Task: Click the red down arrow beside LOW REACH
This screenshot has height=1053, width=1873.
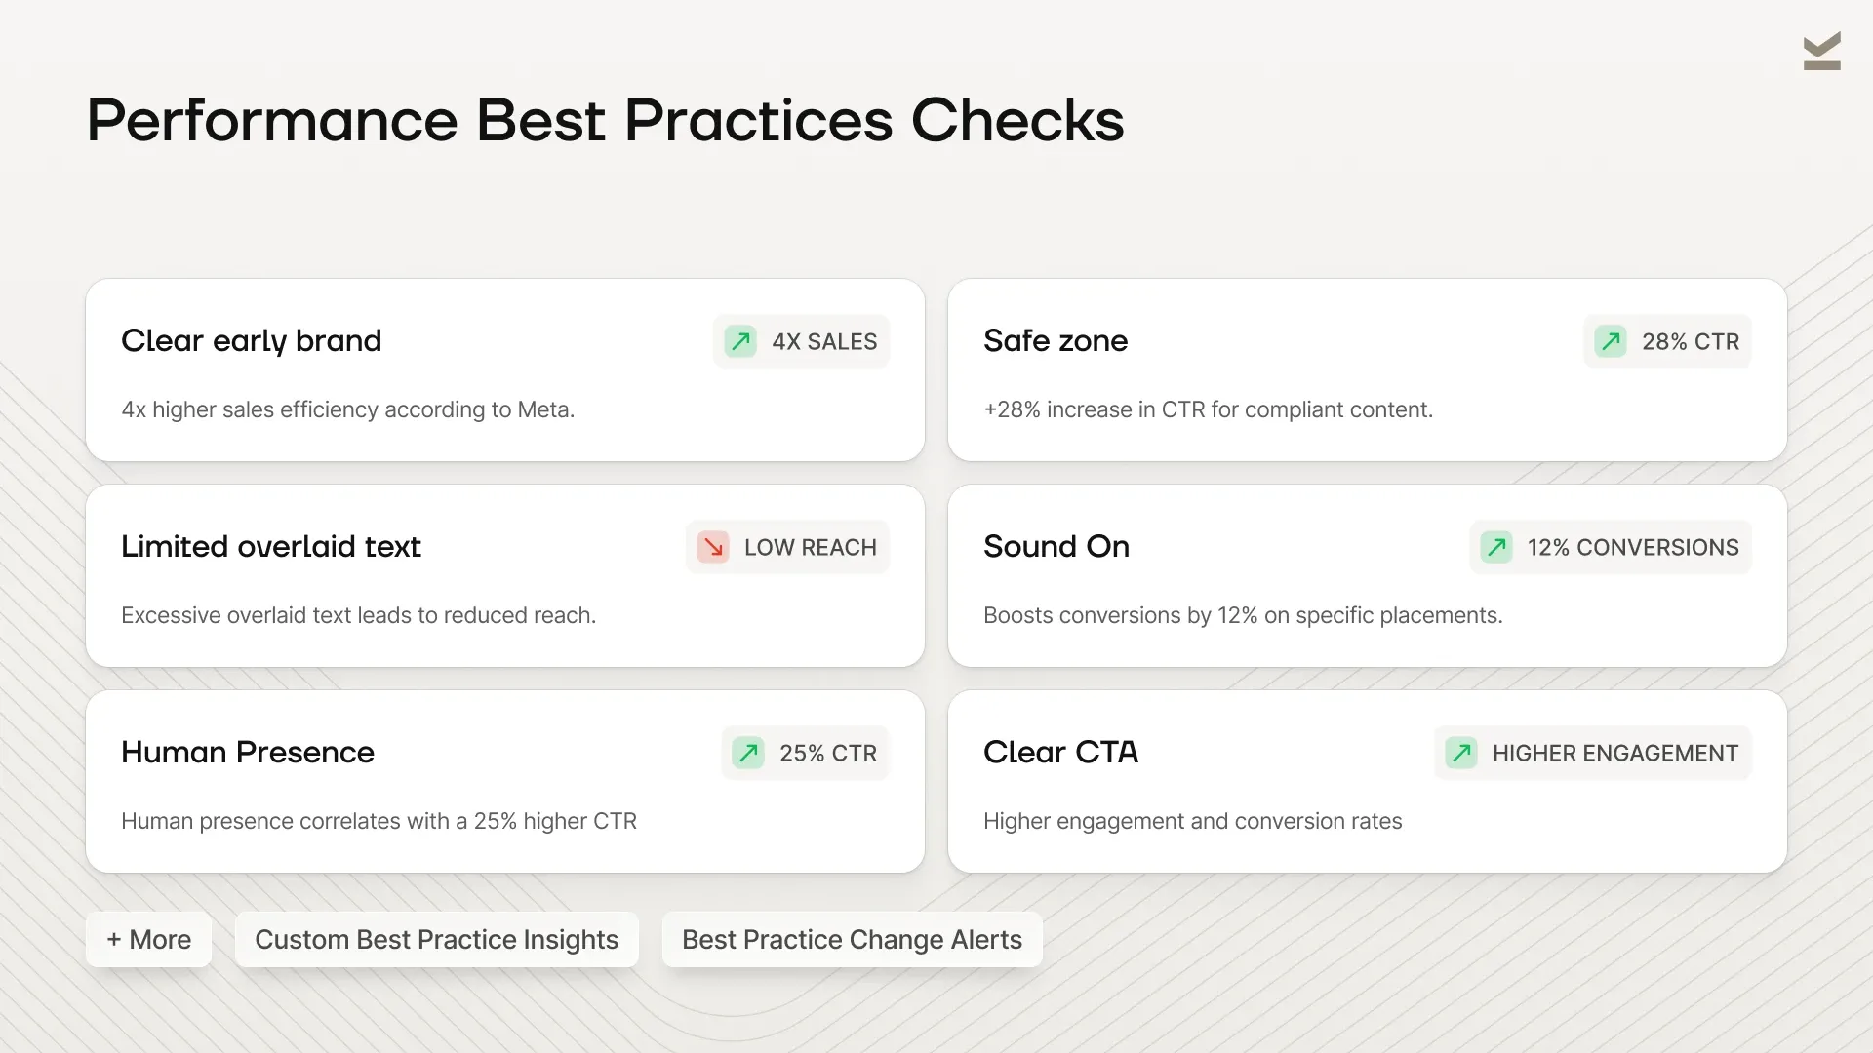Action: coord(713,547)
